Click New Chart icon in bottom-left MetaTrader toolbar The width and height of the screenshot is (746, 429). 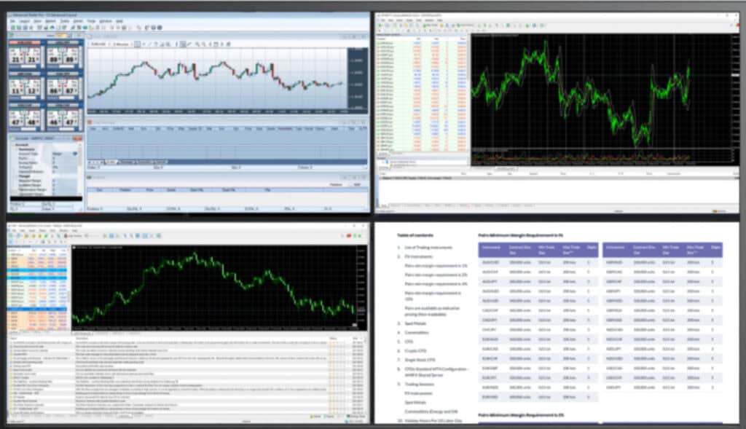(12, 236)
